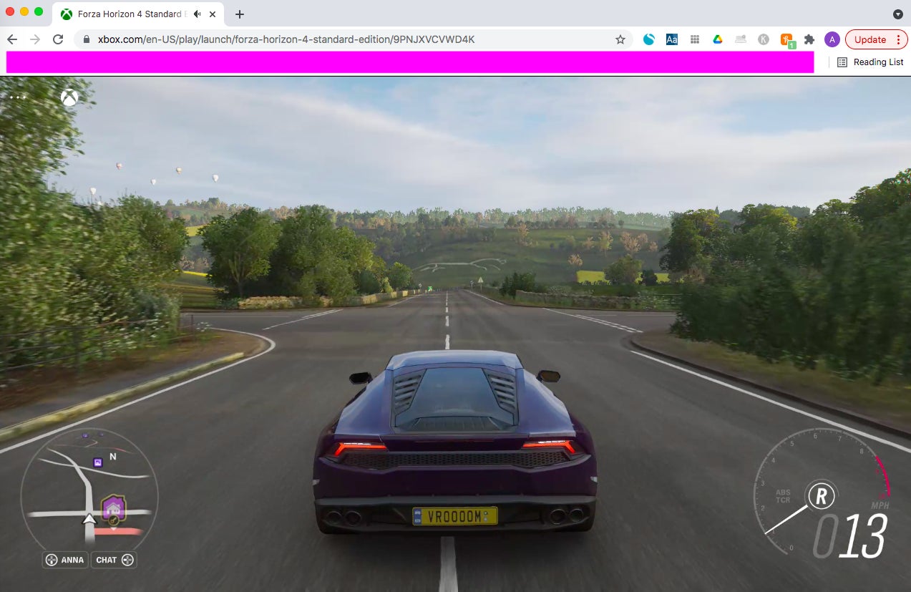The height and width of the screenshot is (592, 911).
Task: Click the Update button in Chrome
Action: (876, 39)
